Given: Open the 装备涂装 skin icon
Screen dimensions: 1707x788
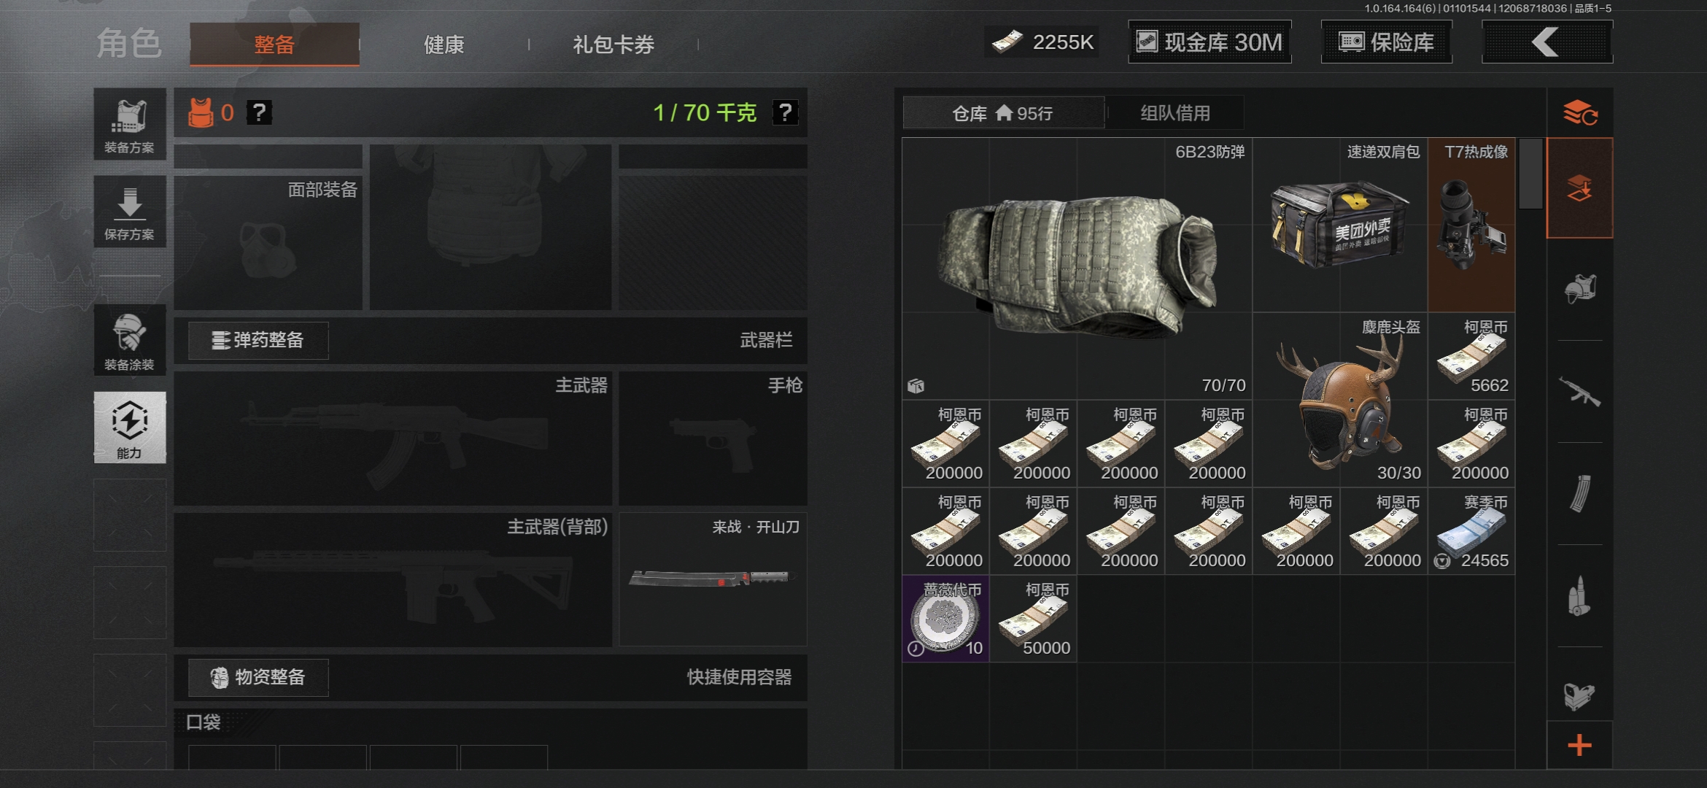Looking at the screenshot, I should [130, 341].
